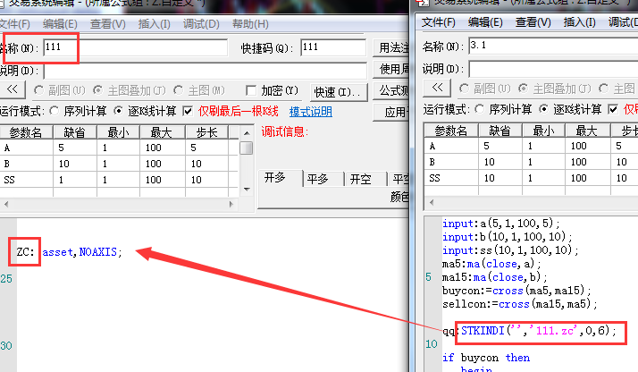Screen dimensions: 638x372
Task: Click the << collapse button in the 3.1 window
Action: coord(437,88)
